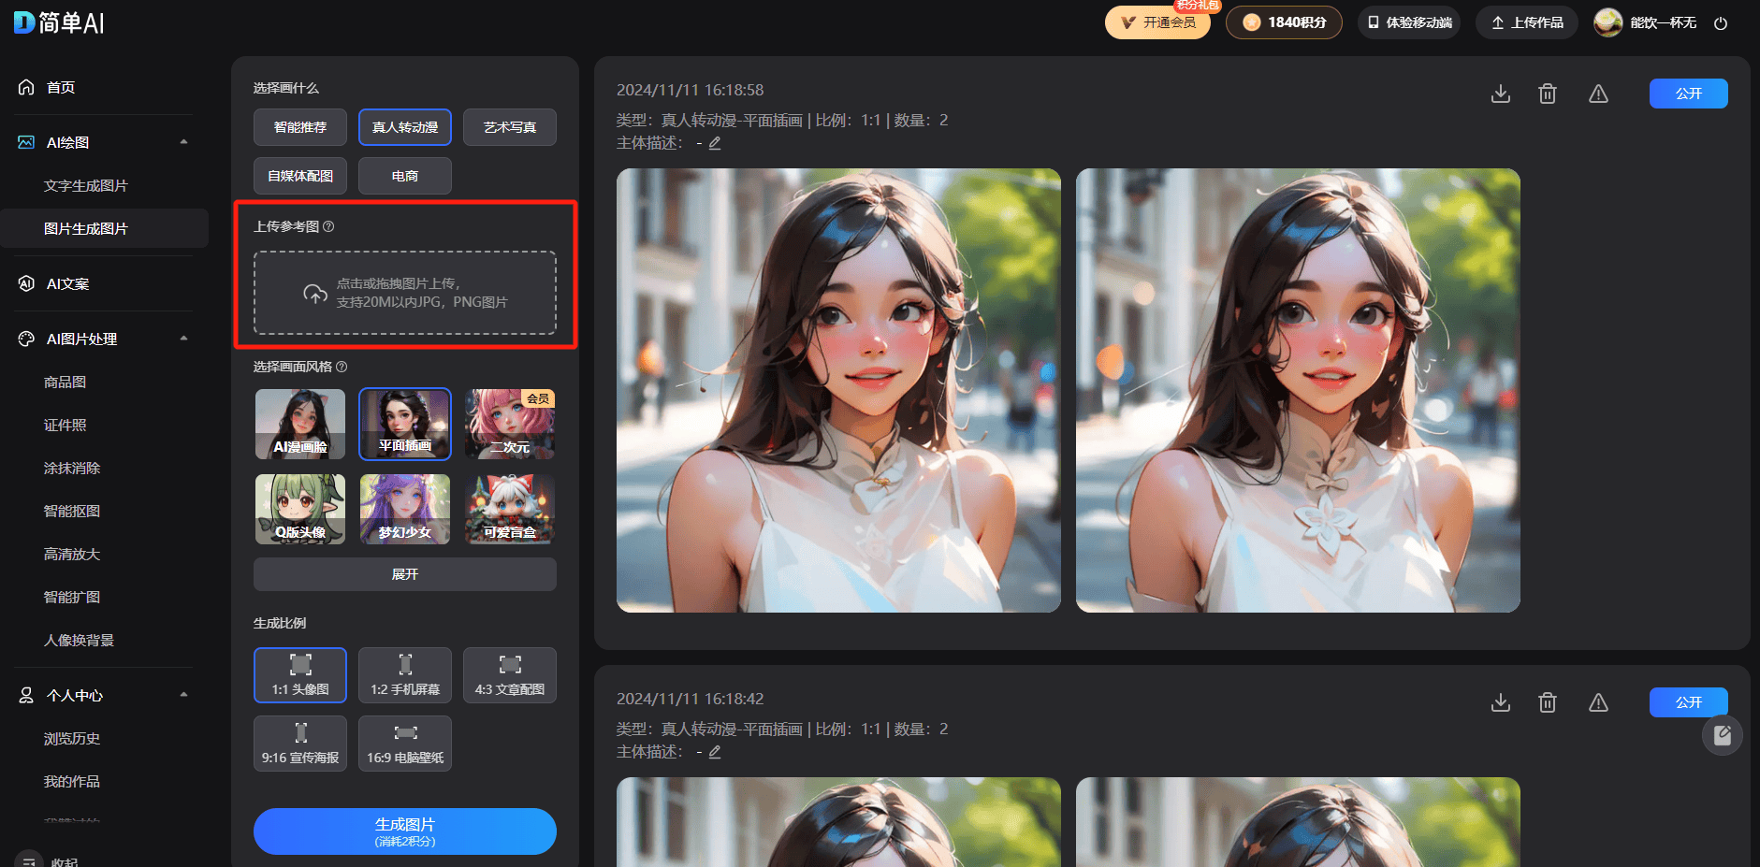Open the floating feedback edit icon
Image resolution: width=1760 pixels, height=867 pixels.
[1722, 736]
